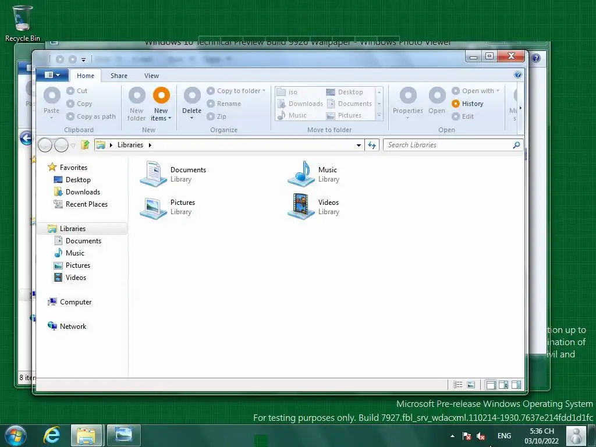The height and width of the screenshot is (447, 596).
Task: Choose Documents in Move to folder gallery
Action: (349, 104)
